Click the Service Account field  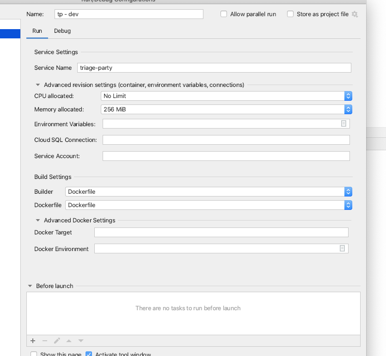tap(226, 156)
